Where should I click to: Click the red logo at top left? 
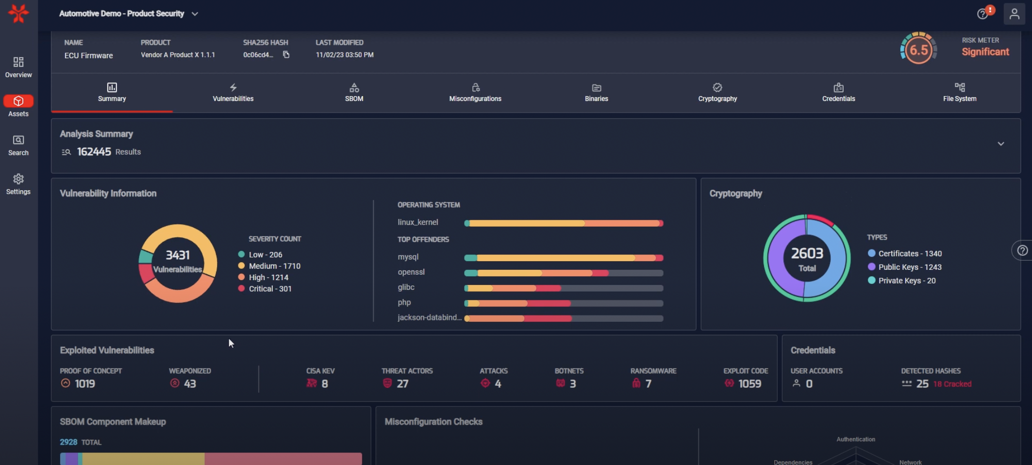[18, 14]
